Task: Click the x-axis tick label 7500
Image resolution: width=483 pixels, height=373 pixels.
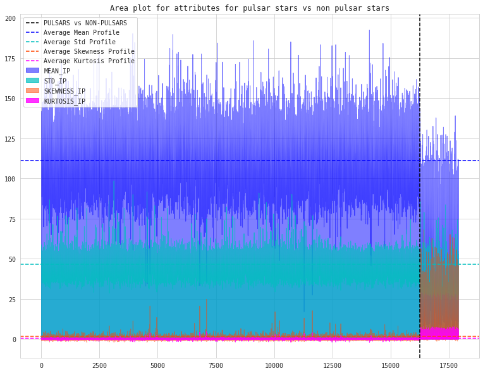Action: tap(216, 366)
